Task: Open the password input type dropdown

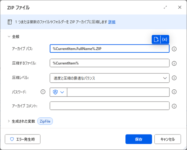Action: [x=58, y=92]
